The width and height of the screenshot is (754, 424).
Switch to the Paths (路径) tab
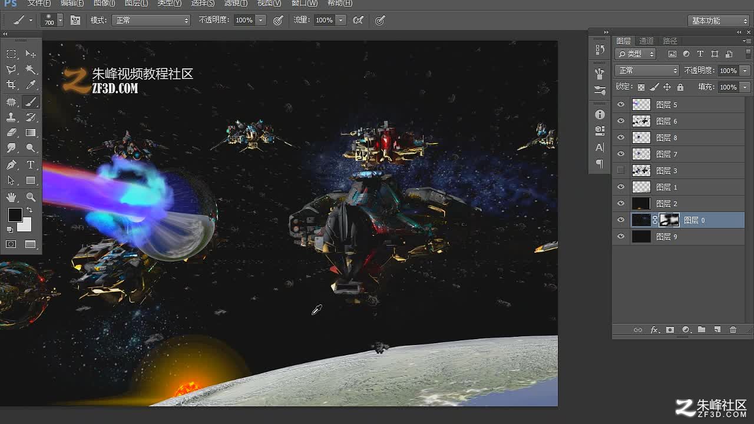pyautogui.click(x=670, y=41)
